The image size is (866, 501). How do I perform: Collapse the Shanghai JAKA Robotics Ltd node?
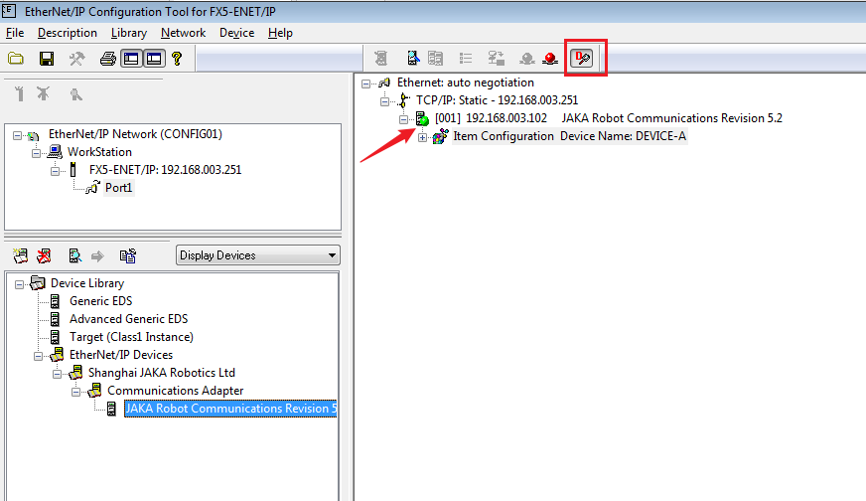pyautogui.click(x=57, y=373)
